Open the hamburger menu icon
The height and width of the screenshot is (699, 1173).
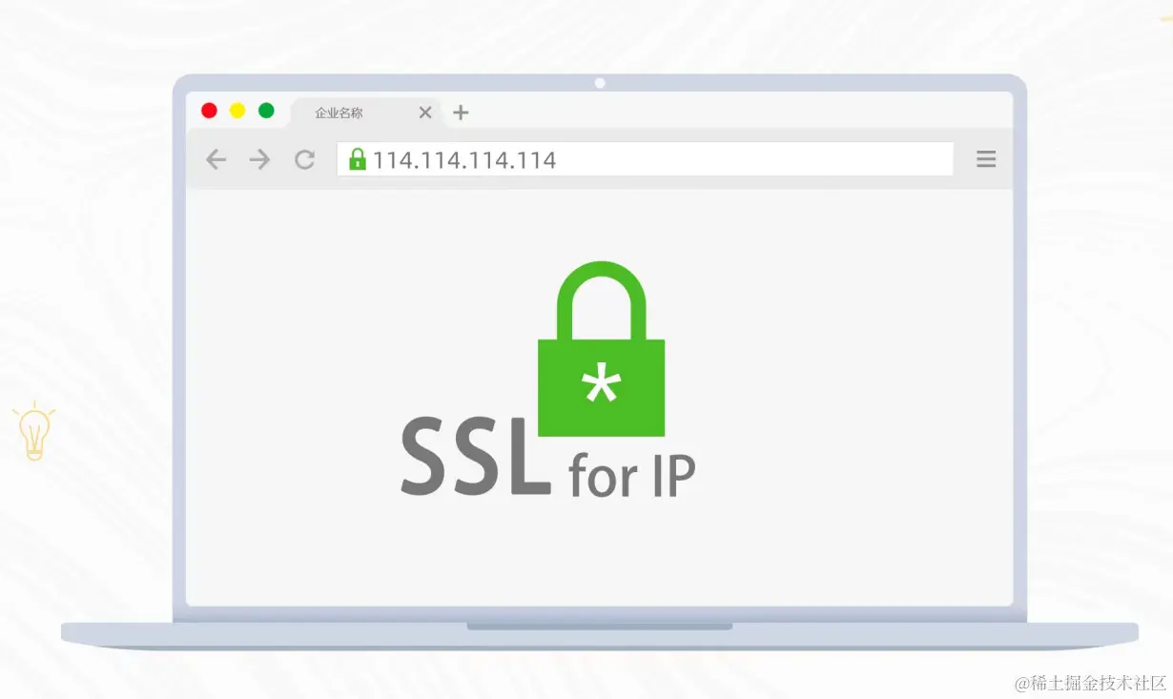coord(986,159)
